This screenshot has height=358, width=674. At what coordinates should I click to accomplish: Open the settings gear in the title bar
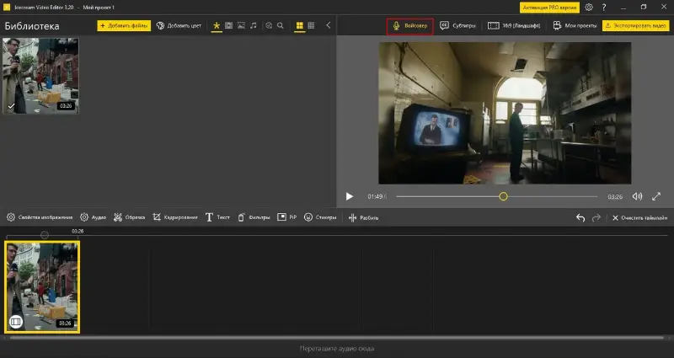point(589,8)
